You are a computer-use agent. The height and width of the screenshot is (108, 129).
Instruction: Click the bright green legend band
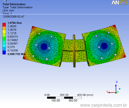(x=4, y=39)
